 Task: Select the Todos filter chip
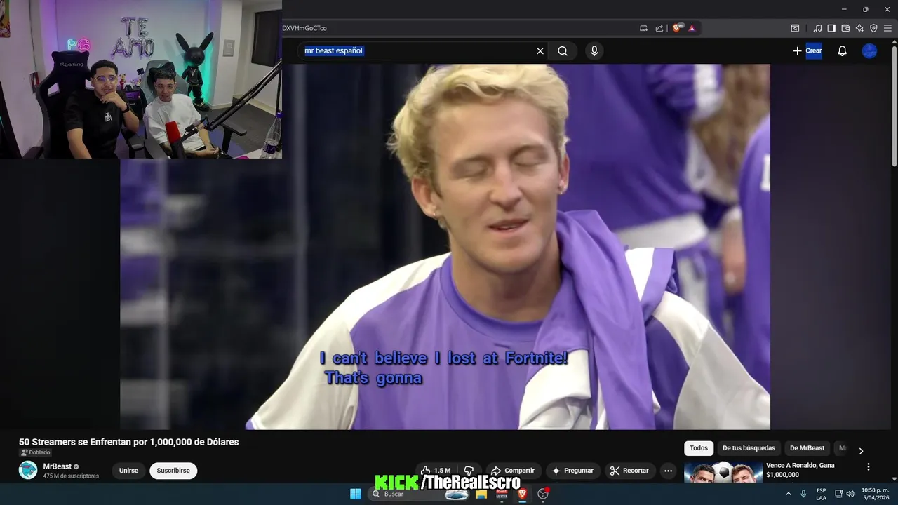point(699,448)
